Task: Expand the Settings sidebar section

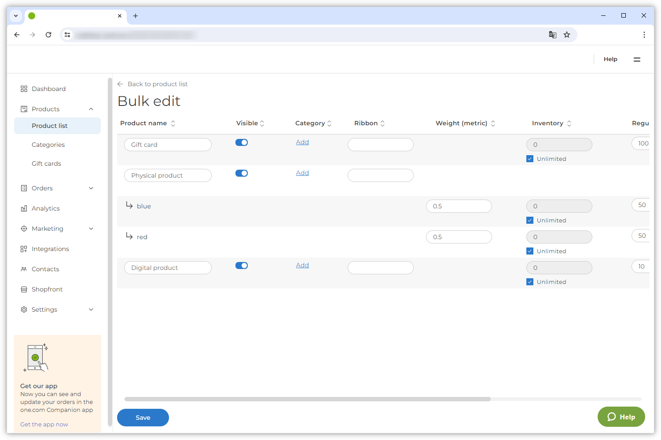Action: pos(91,309)
